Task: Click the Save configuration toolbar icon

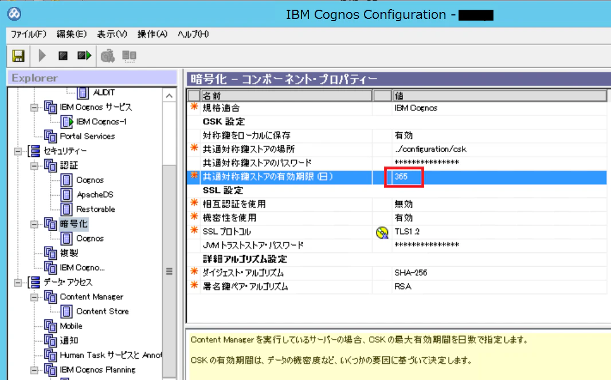Action: [18, 56]
